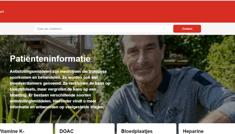Image resolution: width=235 pixels, height=134 pixels.
Task: Follow the underlined trombose link
Action: pyautogui.click(x=98, y=72)
